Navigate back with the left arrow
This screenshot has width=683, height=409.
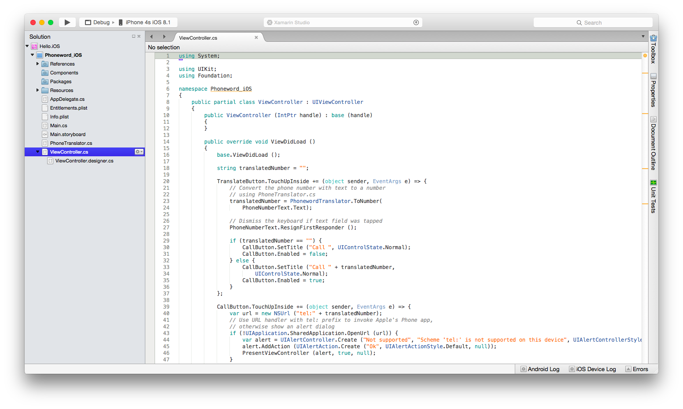pyautogui.click(x=151, y=37)
